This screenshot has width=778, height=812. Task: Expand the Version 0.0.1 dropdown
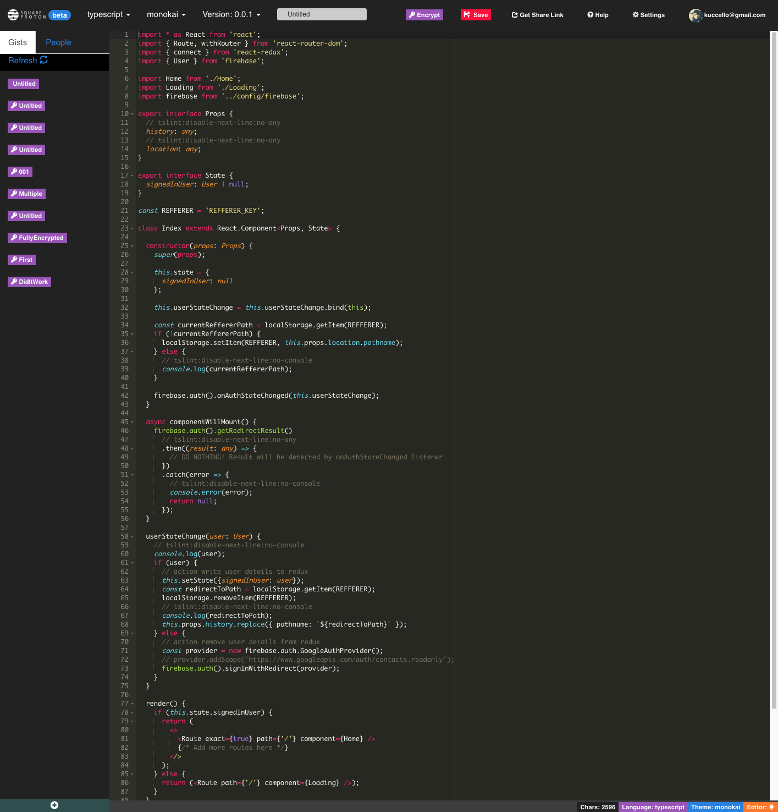pyautogui.click(x=231, y=14)
